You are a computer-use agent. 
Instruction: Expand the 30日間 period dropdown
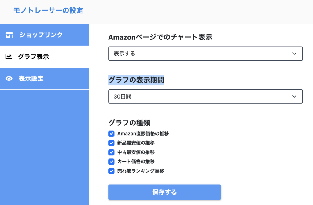pyautogui.click(x=205, y=96)
